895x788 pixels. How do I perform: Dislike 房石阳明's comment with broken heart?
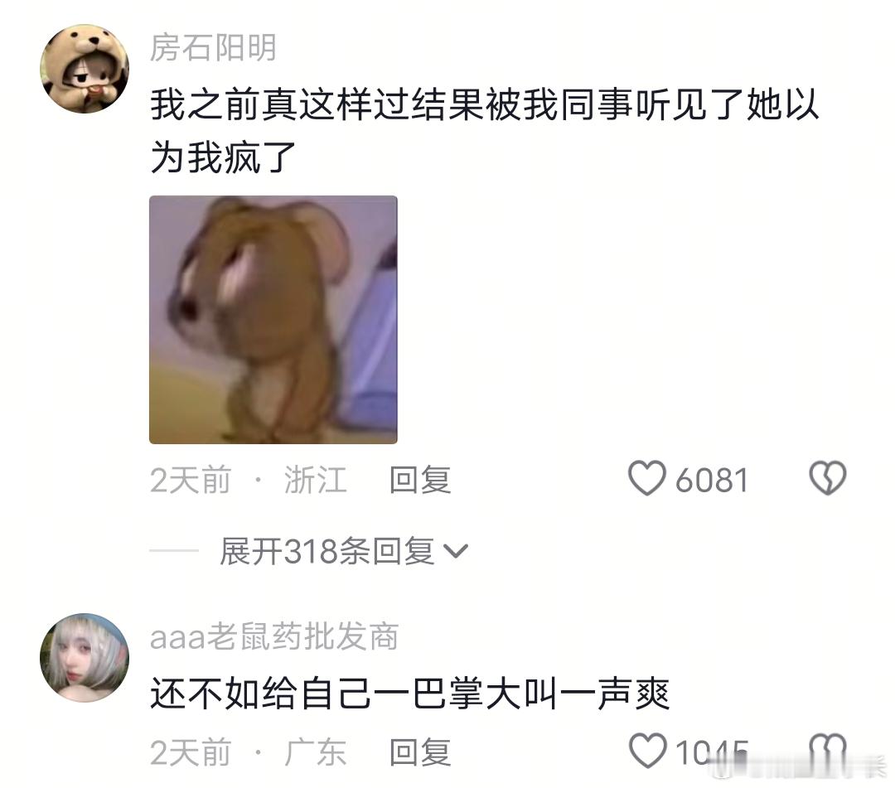point(828,478)
